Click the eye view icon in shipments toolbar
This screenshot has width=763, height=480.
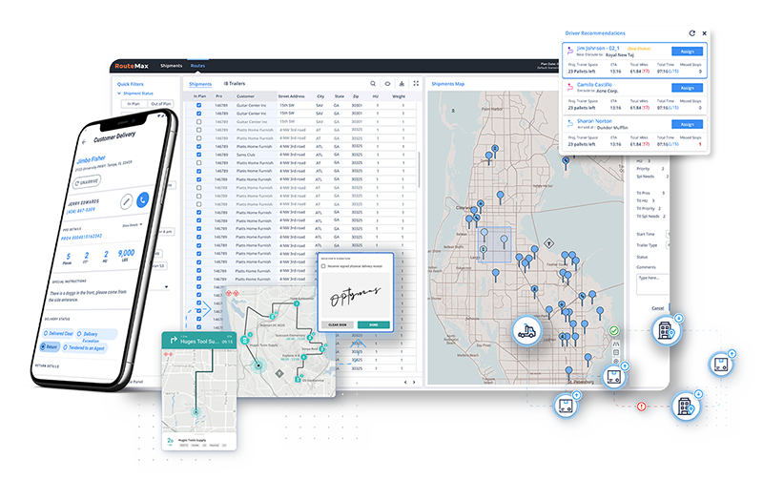pos(387,84)
